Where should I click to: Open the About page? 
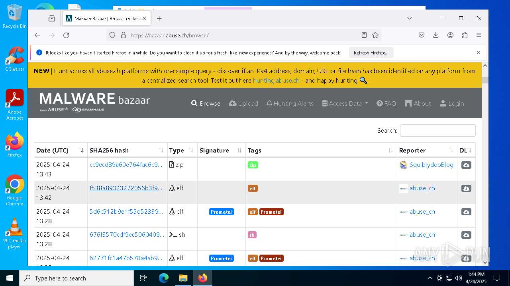(418, 103)
